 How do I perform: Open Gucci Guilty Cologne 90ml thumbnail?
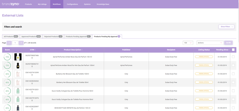tap(18, 99)
